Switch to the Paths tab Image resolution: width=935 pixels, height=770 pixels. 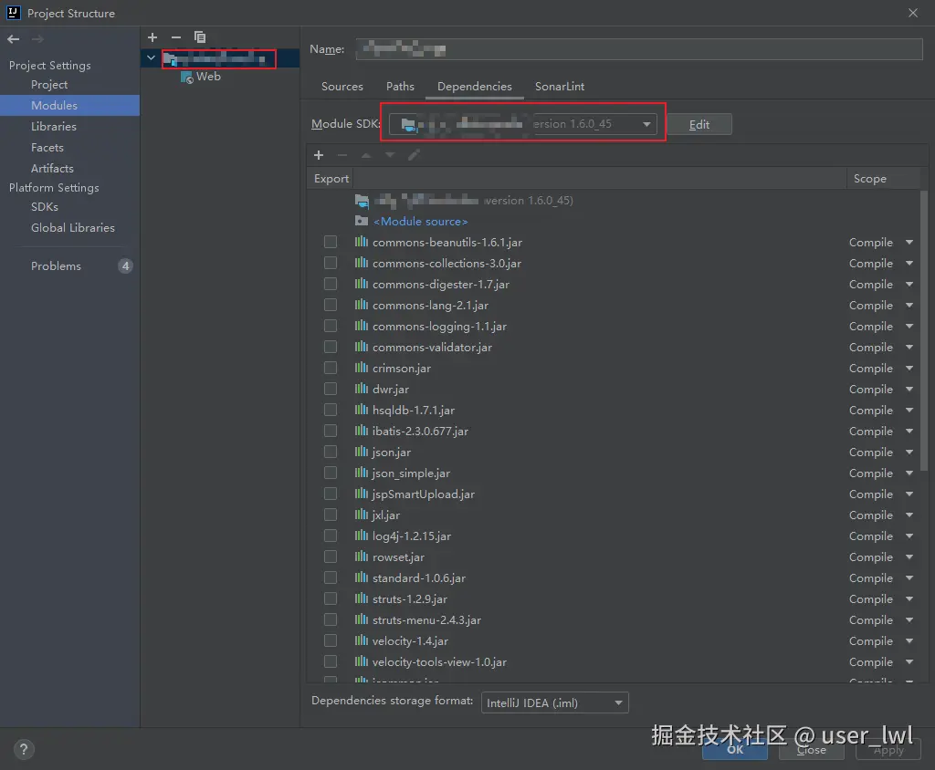400,87
